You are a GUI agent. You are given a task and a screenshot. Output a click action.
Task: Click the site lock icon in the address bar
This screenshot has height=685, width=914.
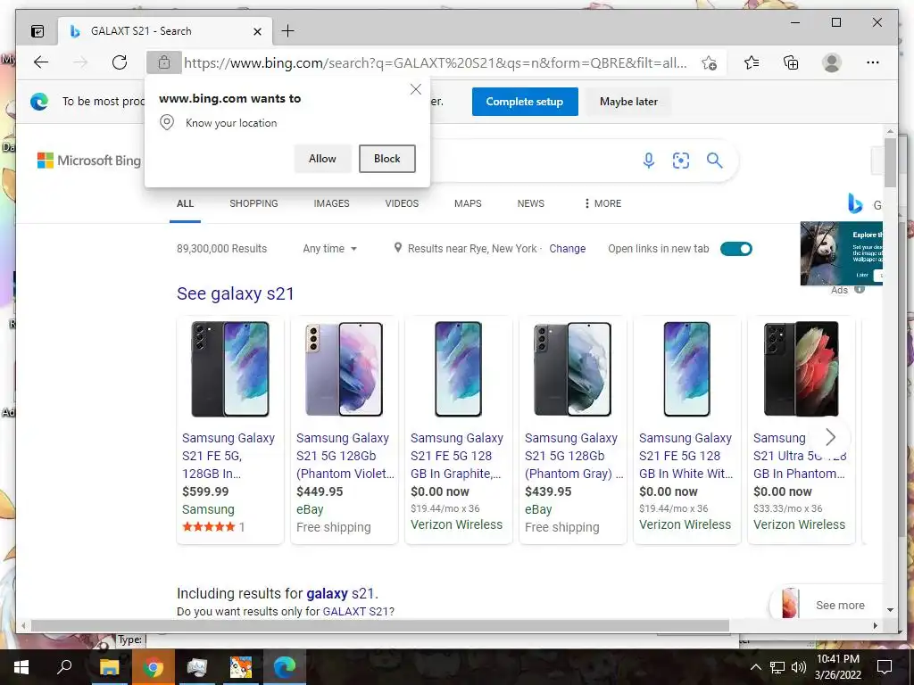click(164, 62)
